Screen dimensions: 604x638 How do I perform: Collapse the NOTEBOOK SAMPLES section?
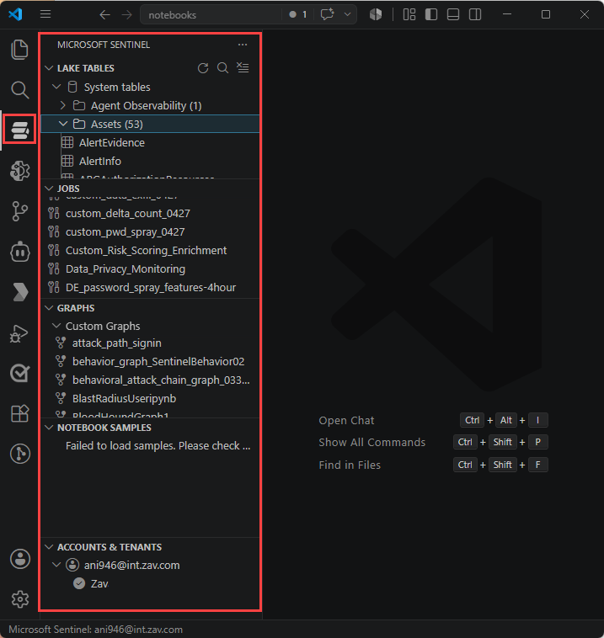[49, 428]
